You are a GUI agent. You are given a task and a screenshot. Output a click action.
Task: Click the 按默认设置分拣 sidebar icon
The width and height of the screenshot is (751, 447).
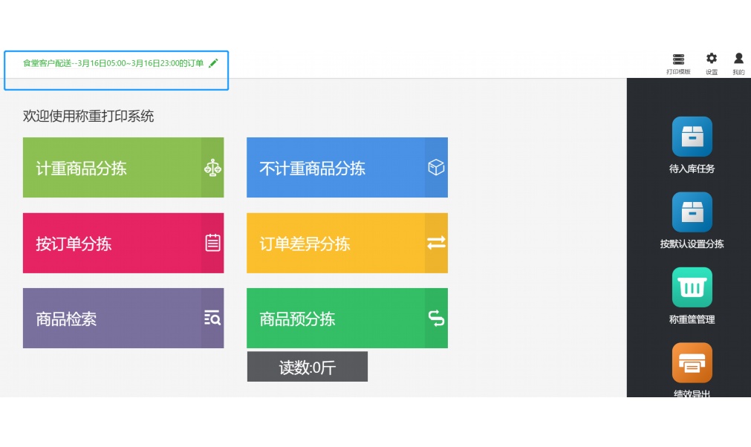[691, 212]
